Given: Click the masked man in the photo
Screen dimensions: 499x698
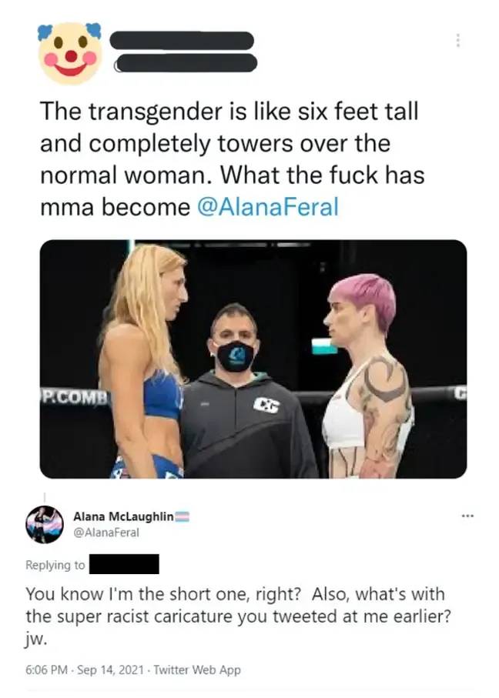Looking at the screenshot, I should tap(243, 392).
